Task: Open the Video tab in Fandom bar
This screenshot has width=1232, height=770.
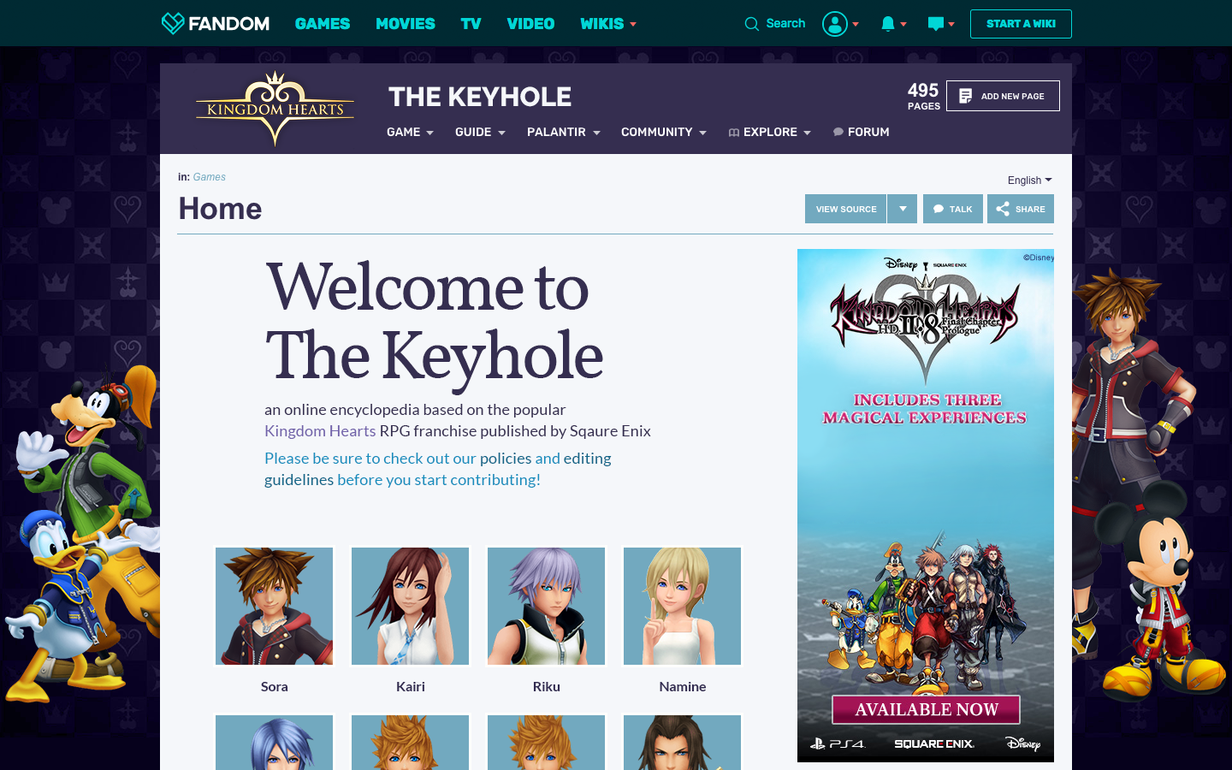Action: (x=530, y=24)
